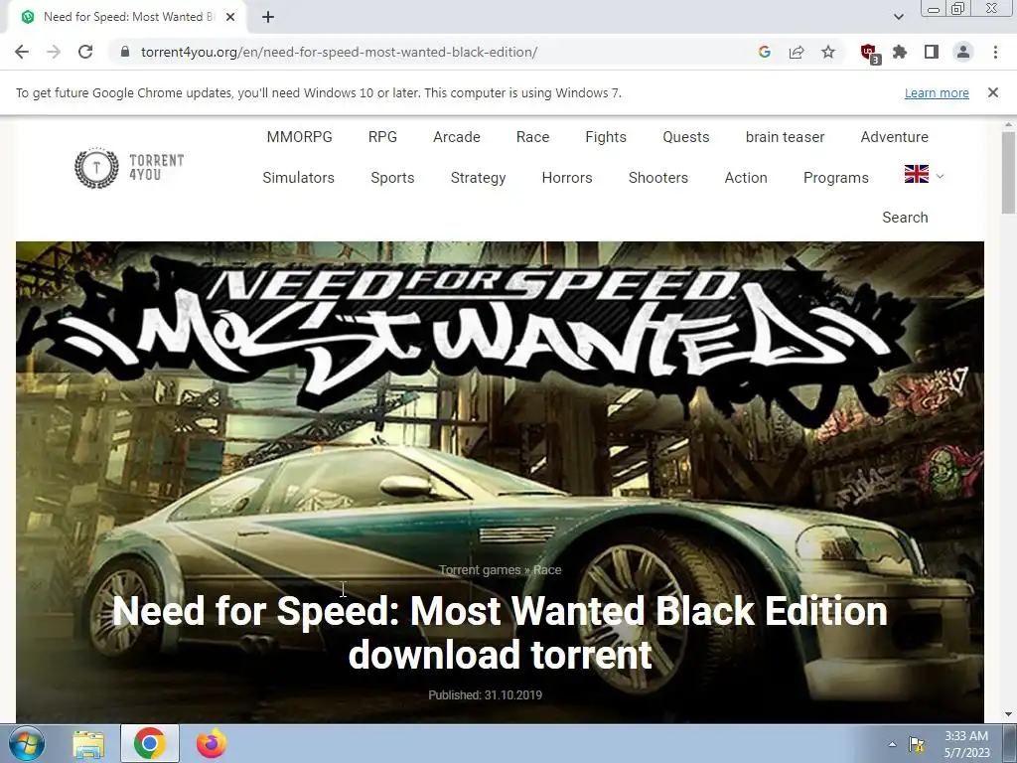
Task: Open the Simulators category
Action: click(298, 178)
